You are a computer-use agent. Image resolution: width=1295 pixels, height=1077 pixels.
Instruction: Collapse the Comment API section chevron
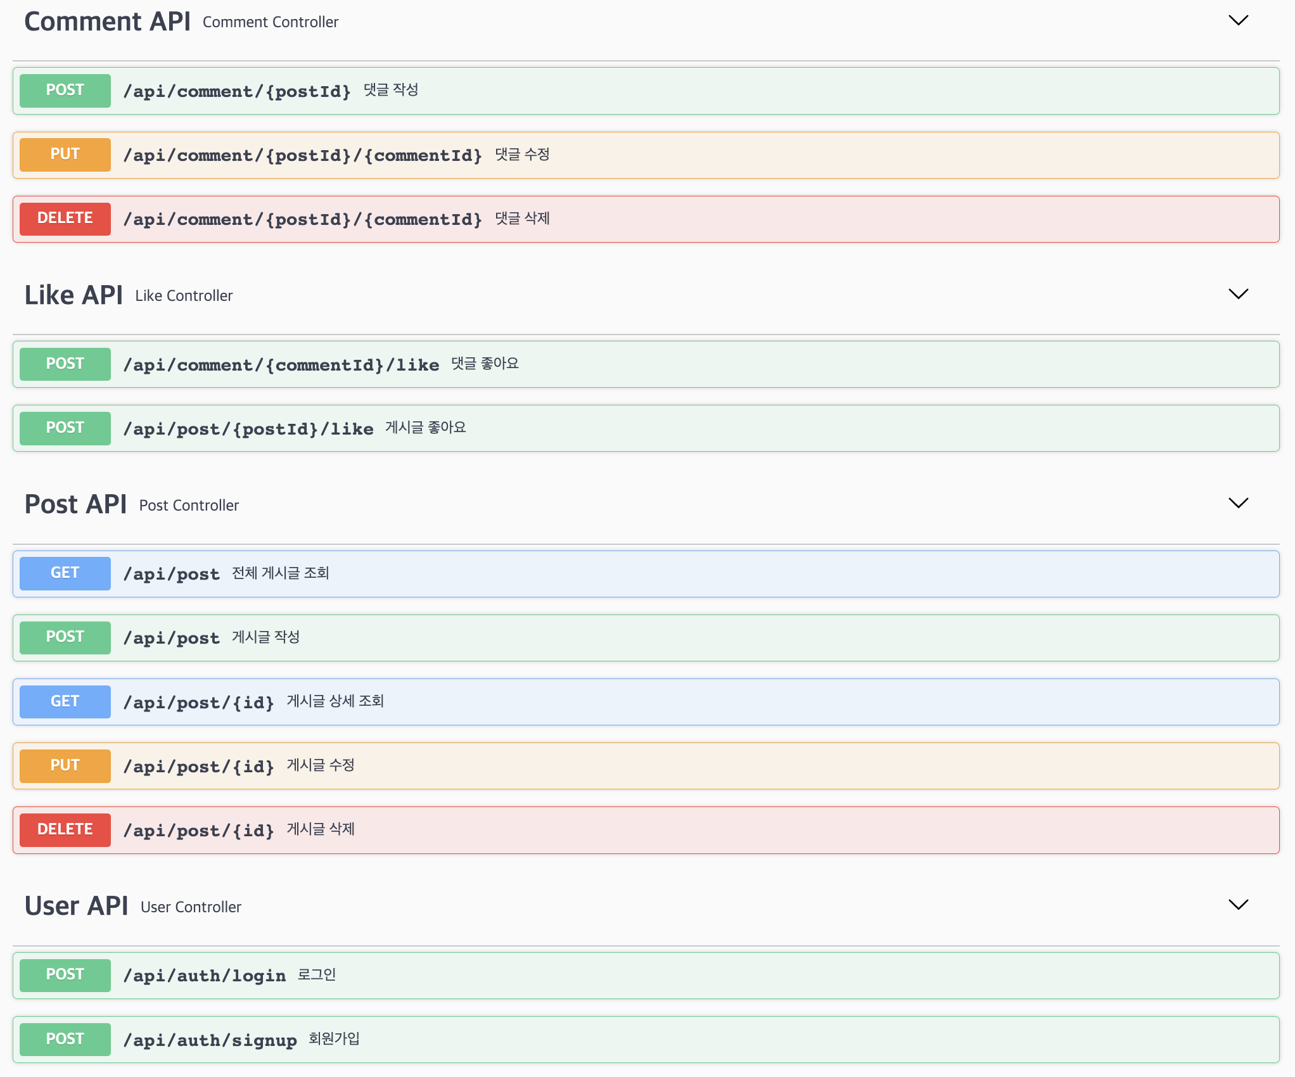(1238, 20)
